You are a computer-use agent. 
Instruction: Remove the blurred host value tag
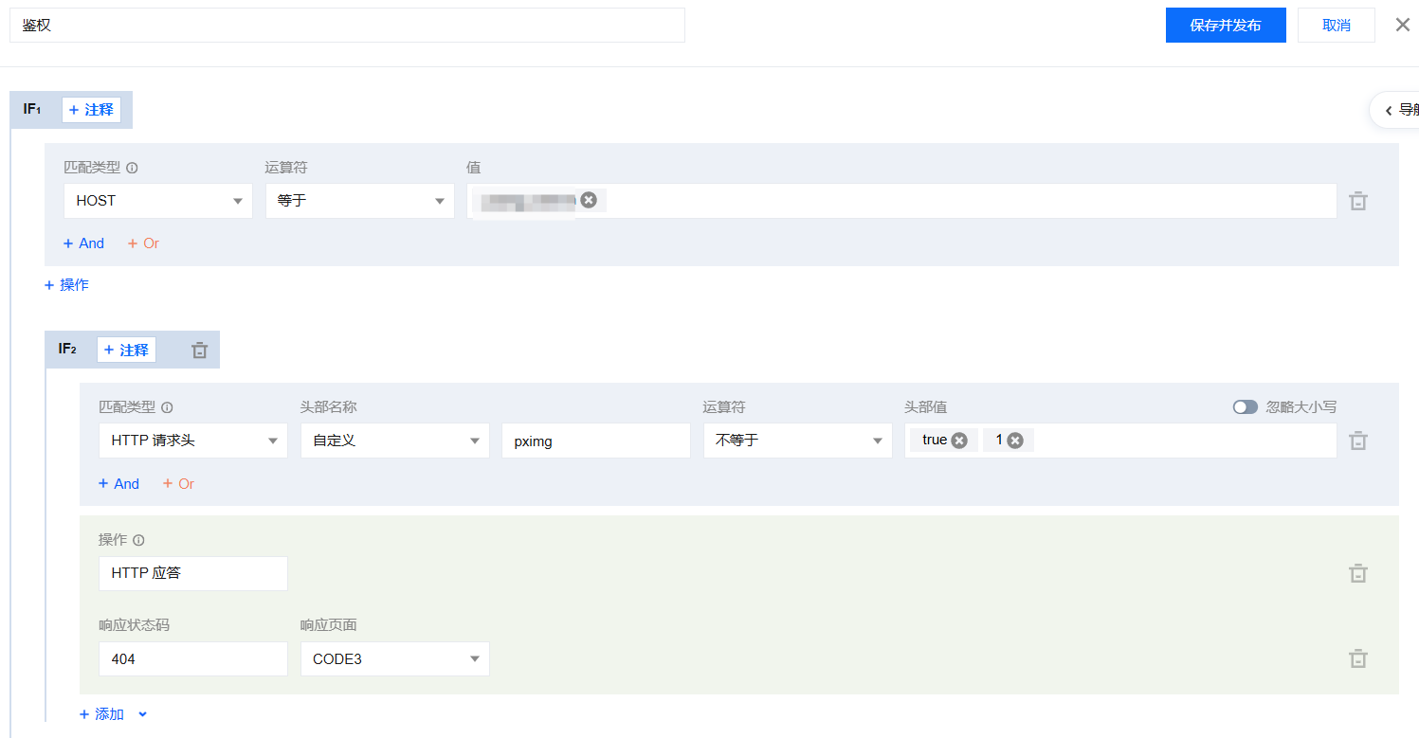tap(589, 200)
